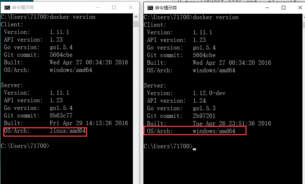Click Server version 1.12.0-dev
Screen dimensions: 305x184
point(209,93)
